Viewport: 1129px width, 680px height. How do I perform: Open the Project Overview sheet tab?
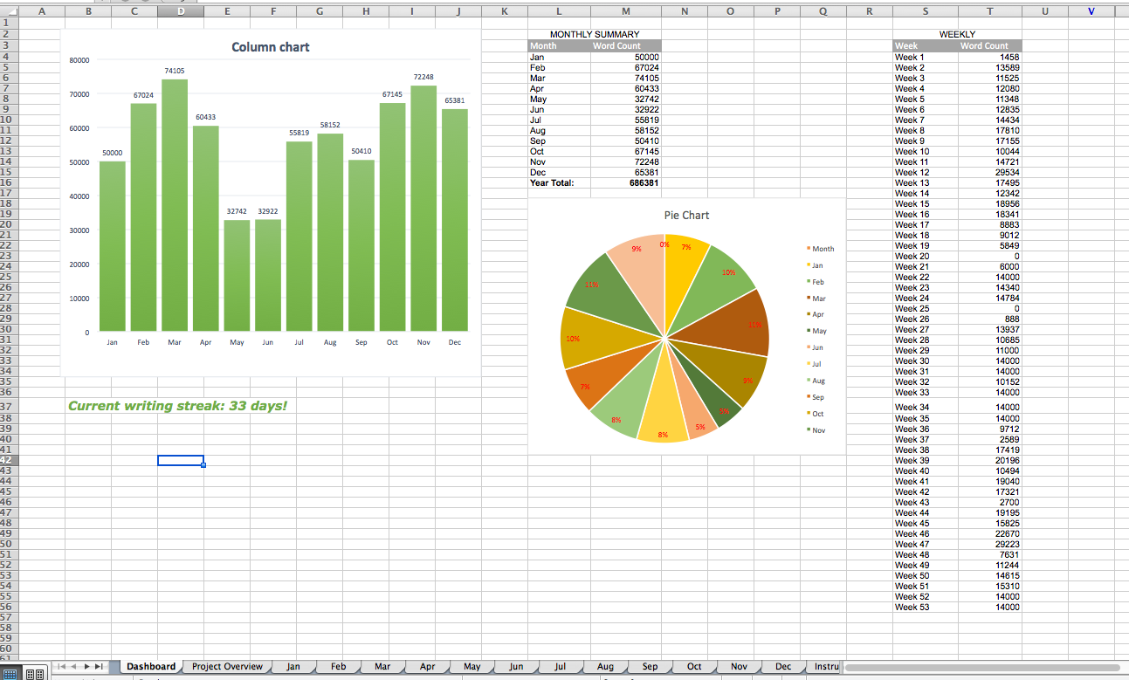click(x=227, y=667)
